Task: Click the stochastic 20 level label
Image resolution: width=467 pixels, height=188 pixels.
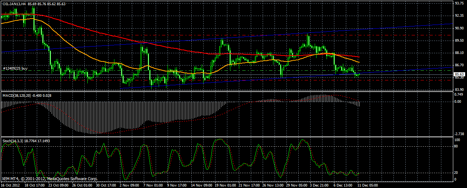Action: point(457,173)
